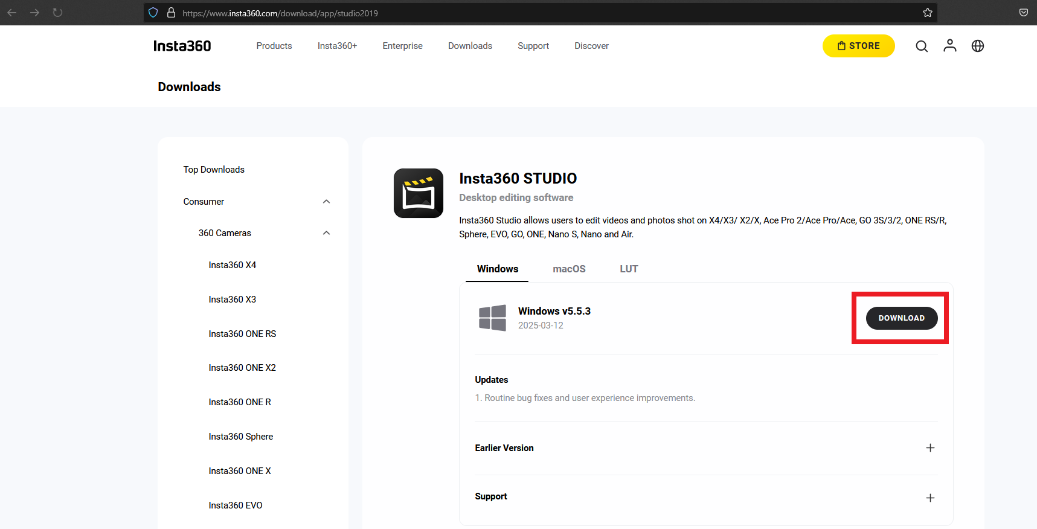
Task: Select Top Downloads in sidebar
Action: [x=214, y=170]
